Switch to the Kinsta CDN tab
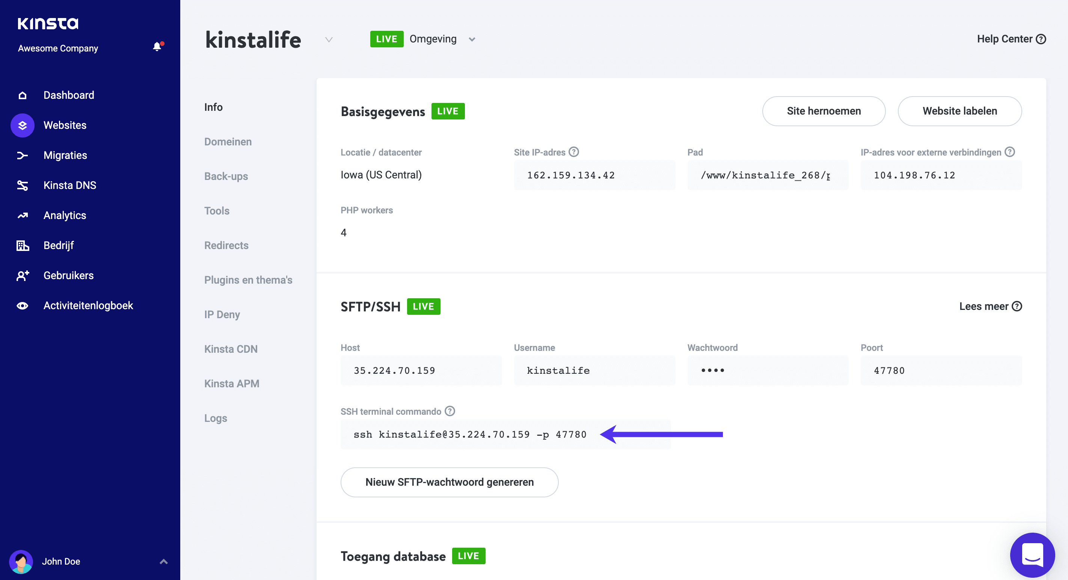Viewport: 1068px width, 580px height. click(231, 349)
